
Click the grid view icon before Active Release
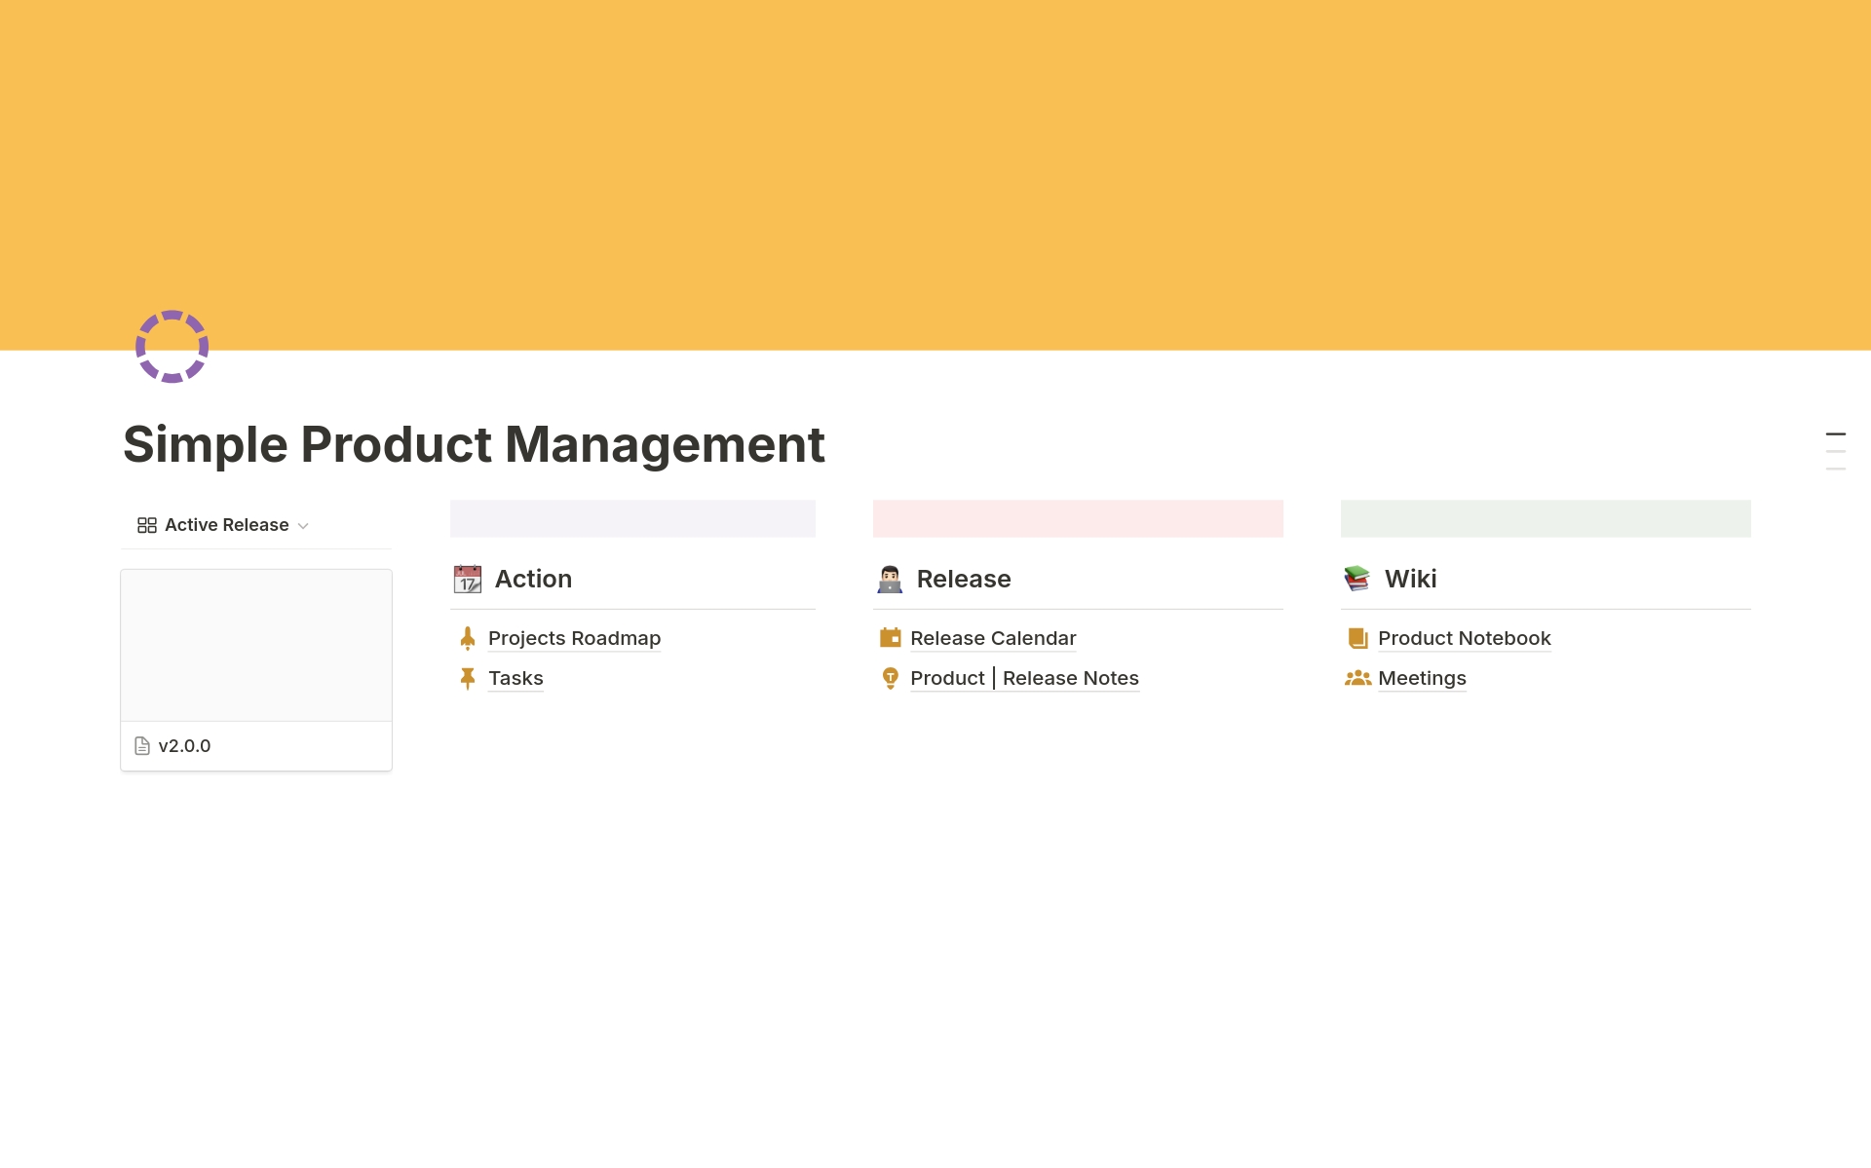(x=146, y=524)
